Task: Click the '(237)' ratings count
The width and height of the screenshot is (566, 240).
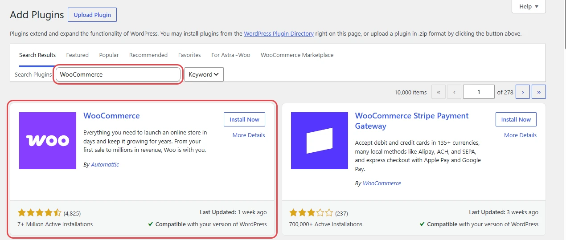Action: [x=341, y=213]
